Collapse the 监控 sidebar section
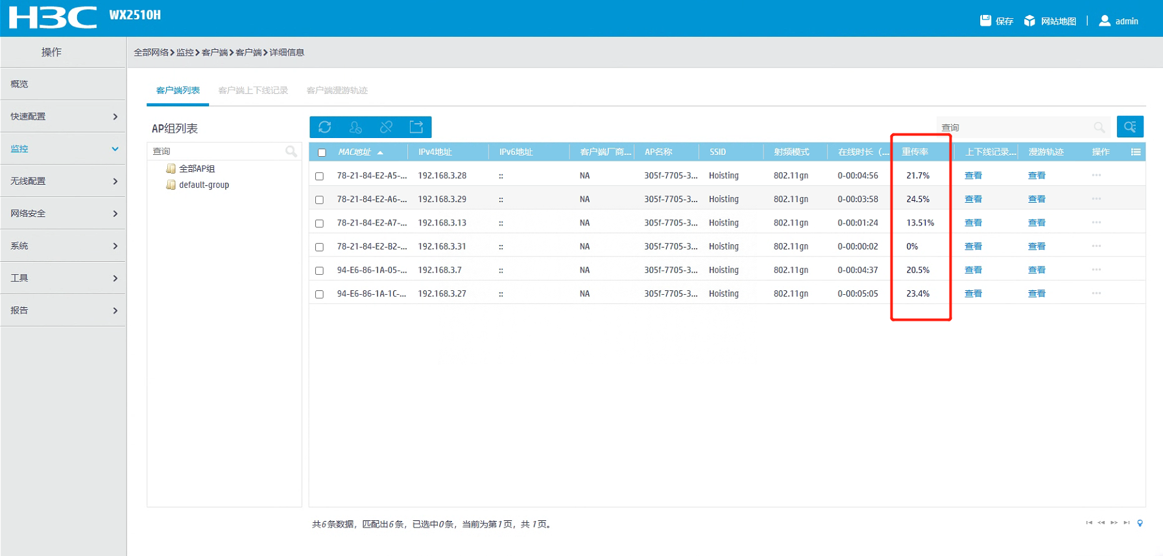Image resolution: width=1163 pixels, height=556 pixels. pos(63,149)
